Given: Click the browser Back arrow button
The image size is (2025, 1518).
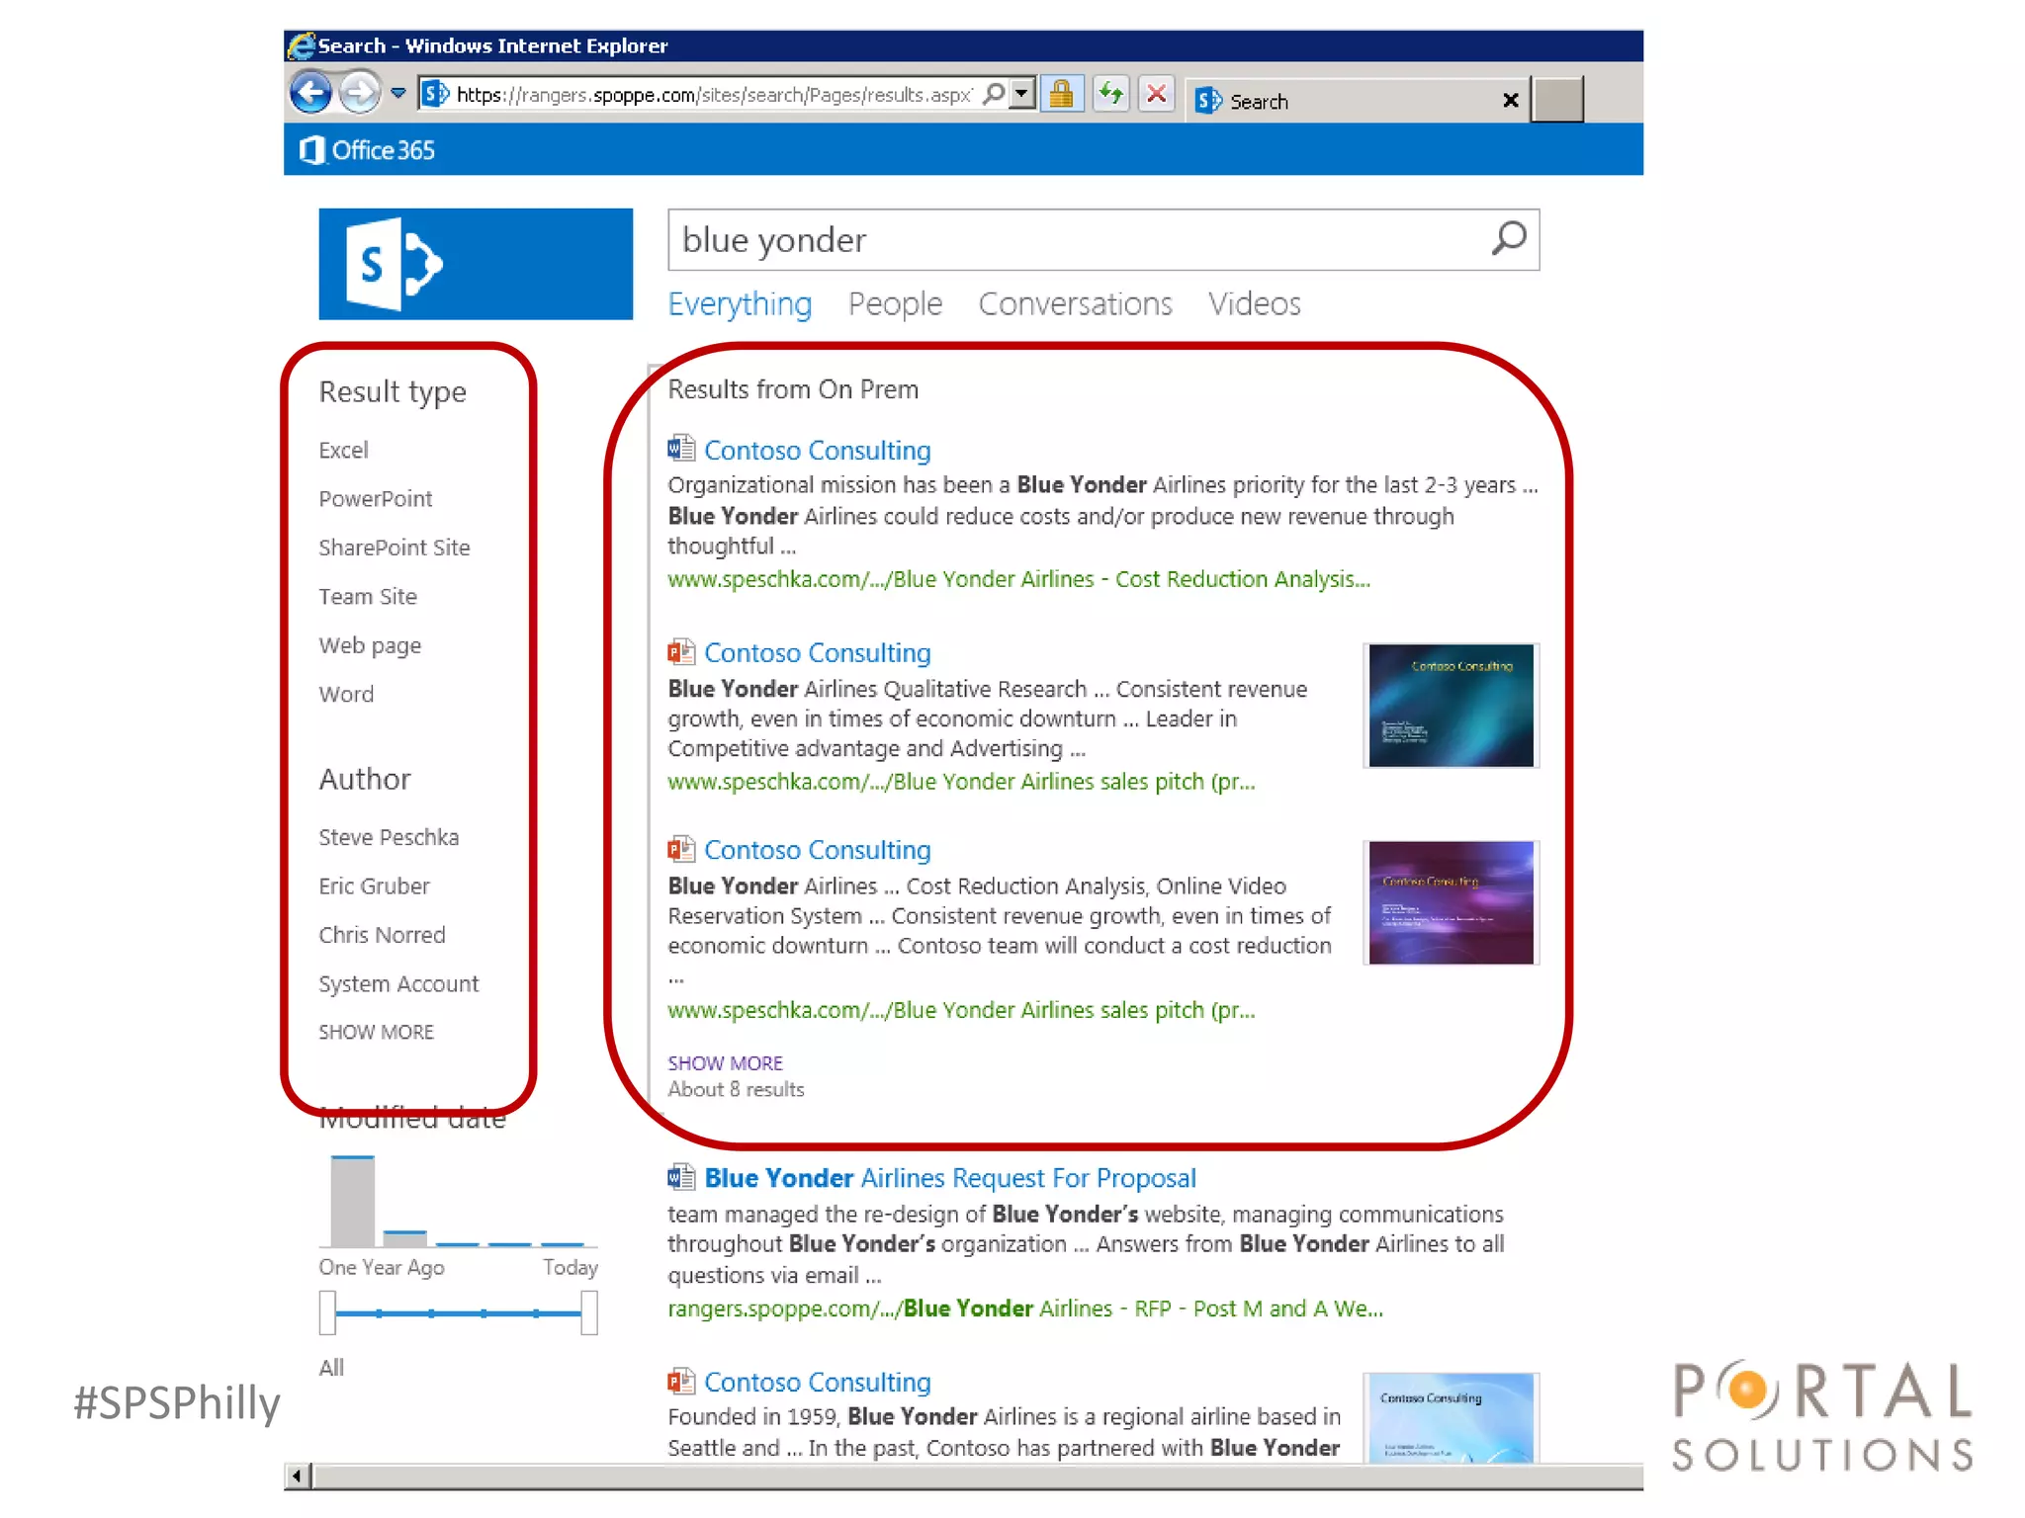Looking at the screenshot, I should pyautogui.click(x=310, y=94).
